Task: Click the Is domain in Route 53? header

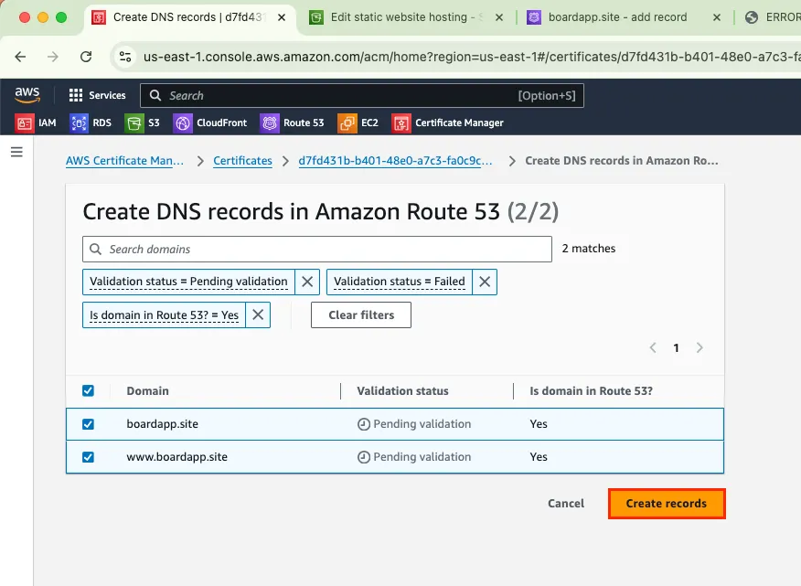Action: pos(591,391)
